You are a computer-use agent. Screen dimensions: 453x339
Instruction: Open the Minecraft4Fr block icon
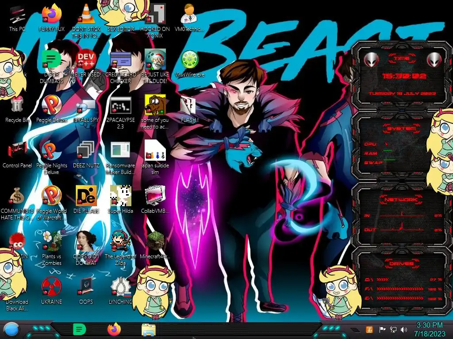[155, 245]
